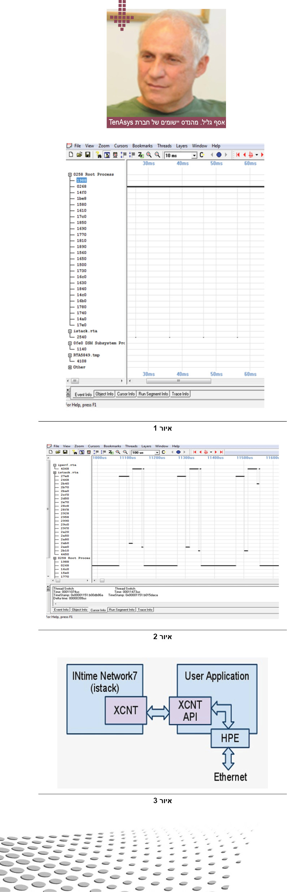Click timeline horizontal scrollbar thumb in Figure 1
This screenshot has width=287, height=892.
[x=178, y=381]
